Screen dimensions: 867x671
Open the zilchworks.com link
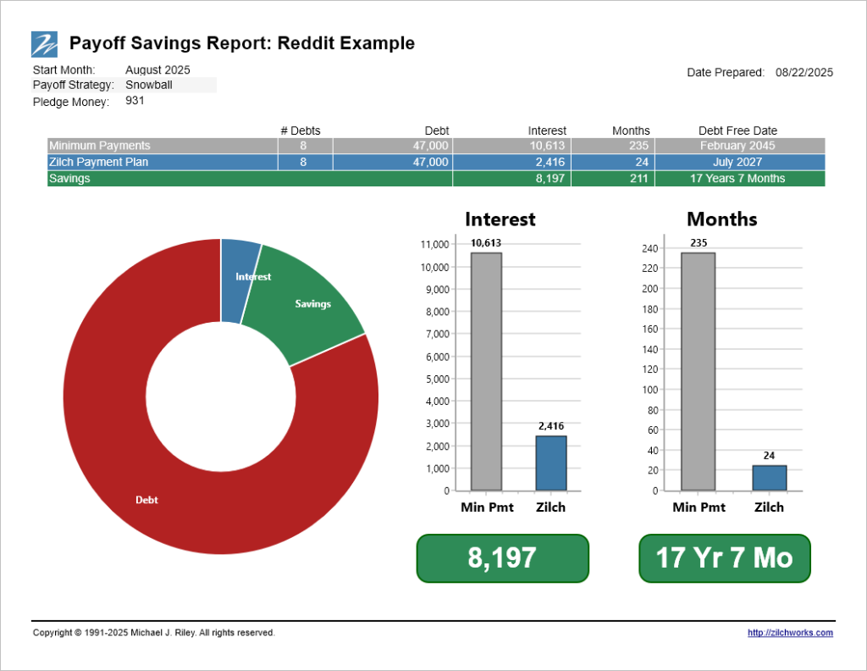pos(790,633)
